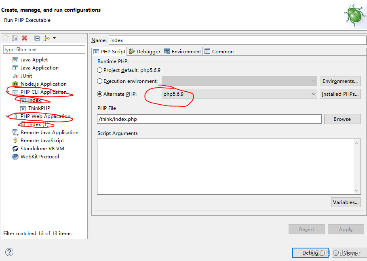
Task: Create a new launch configuration
Action: pos(6,38)
